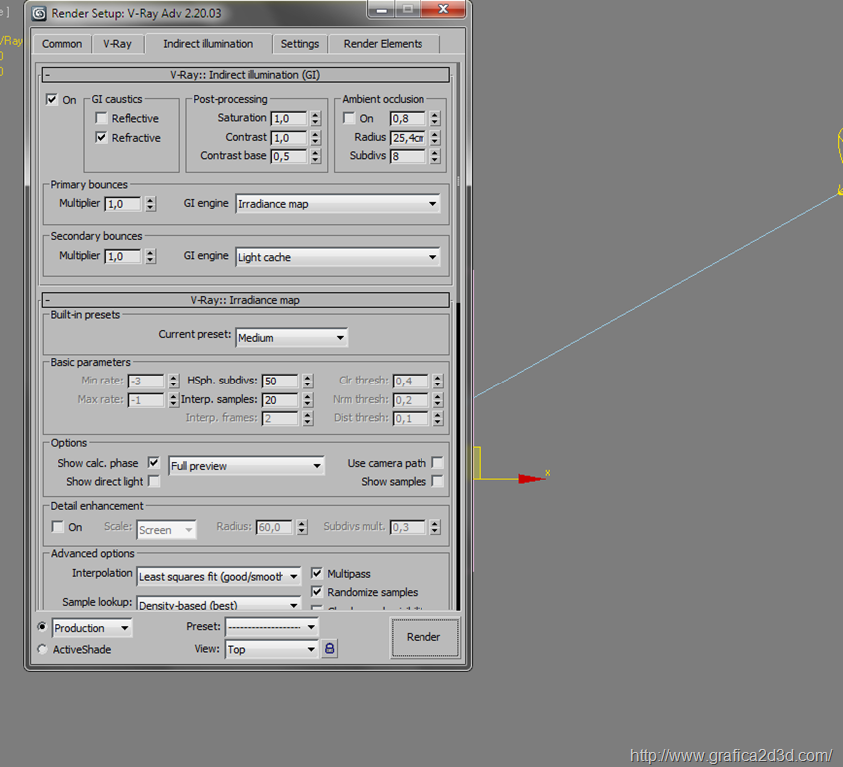
Task: Click the Primary Multiplier spinner arrows
Action: (x=151, y=204)
